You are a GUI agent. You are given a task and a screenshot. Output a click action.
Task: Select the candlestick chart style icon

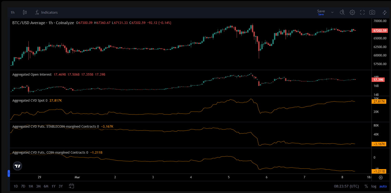point(25,12)
